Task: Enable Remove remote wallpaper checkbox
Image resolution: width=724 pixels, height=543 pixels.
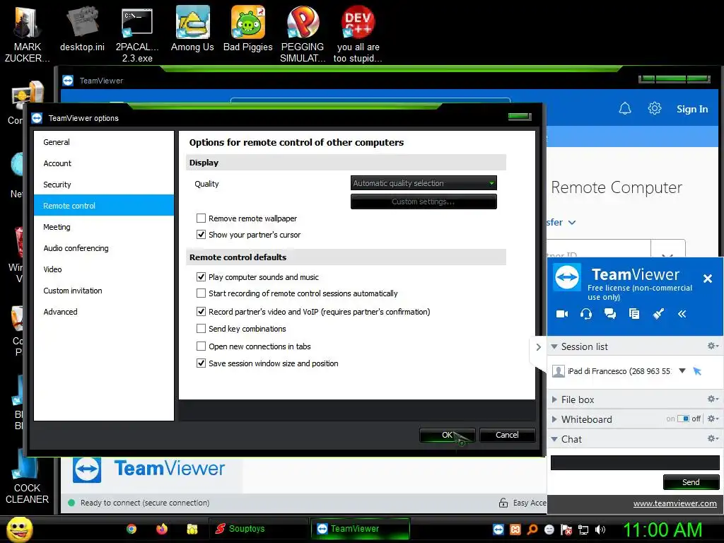Action: [x=201, y=218]
